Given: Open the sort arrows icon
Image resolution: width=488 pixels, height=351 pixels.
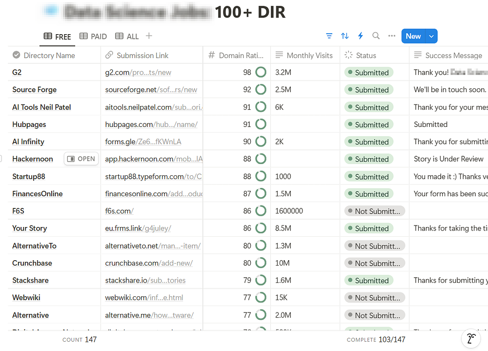Looking at the screenshot, I should 345,36.
